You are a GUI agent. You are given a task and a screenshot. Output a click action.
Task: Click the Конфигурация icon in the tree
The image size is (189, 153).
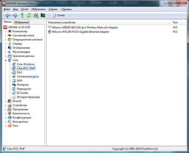click(10, 118)
